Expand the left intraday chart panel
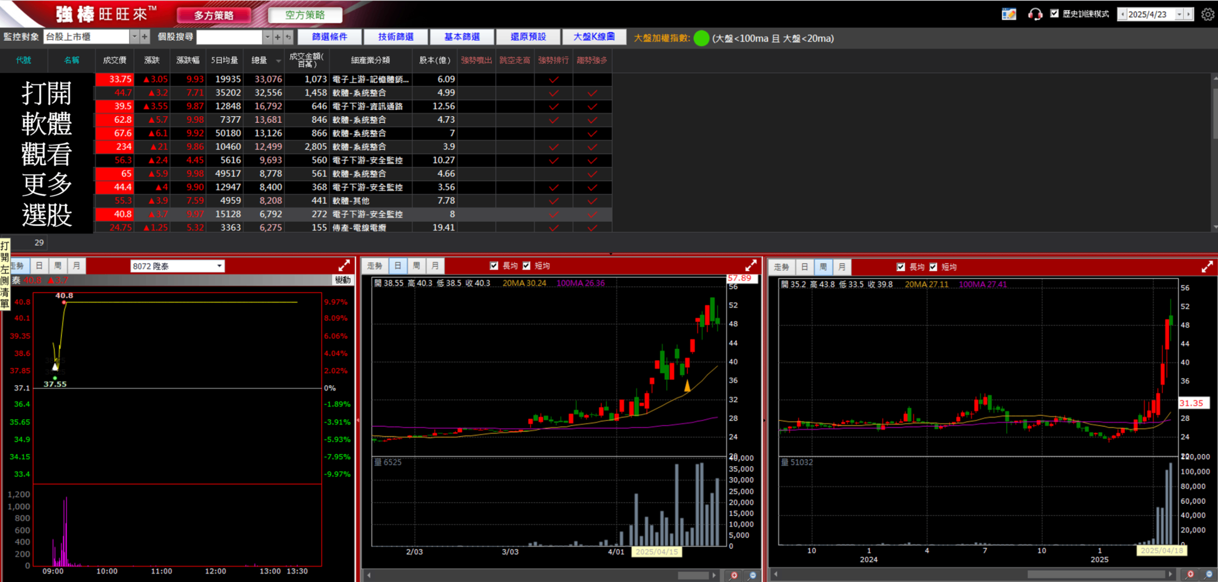Viewport: 1218px width, 582px height. coord(344,265)
